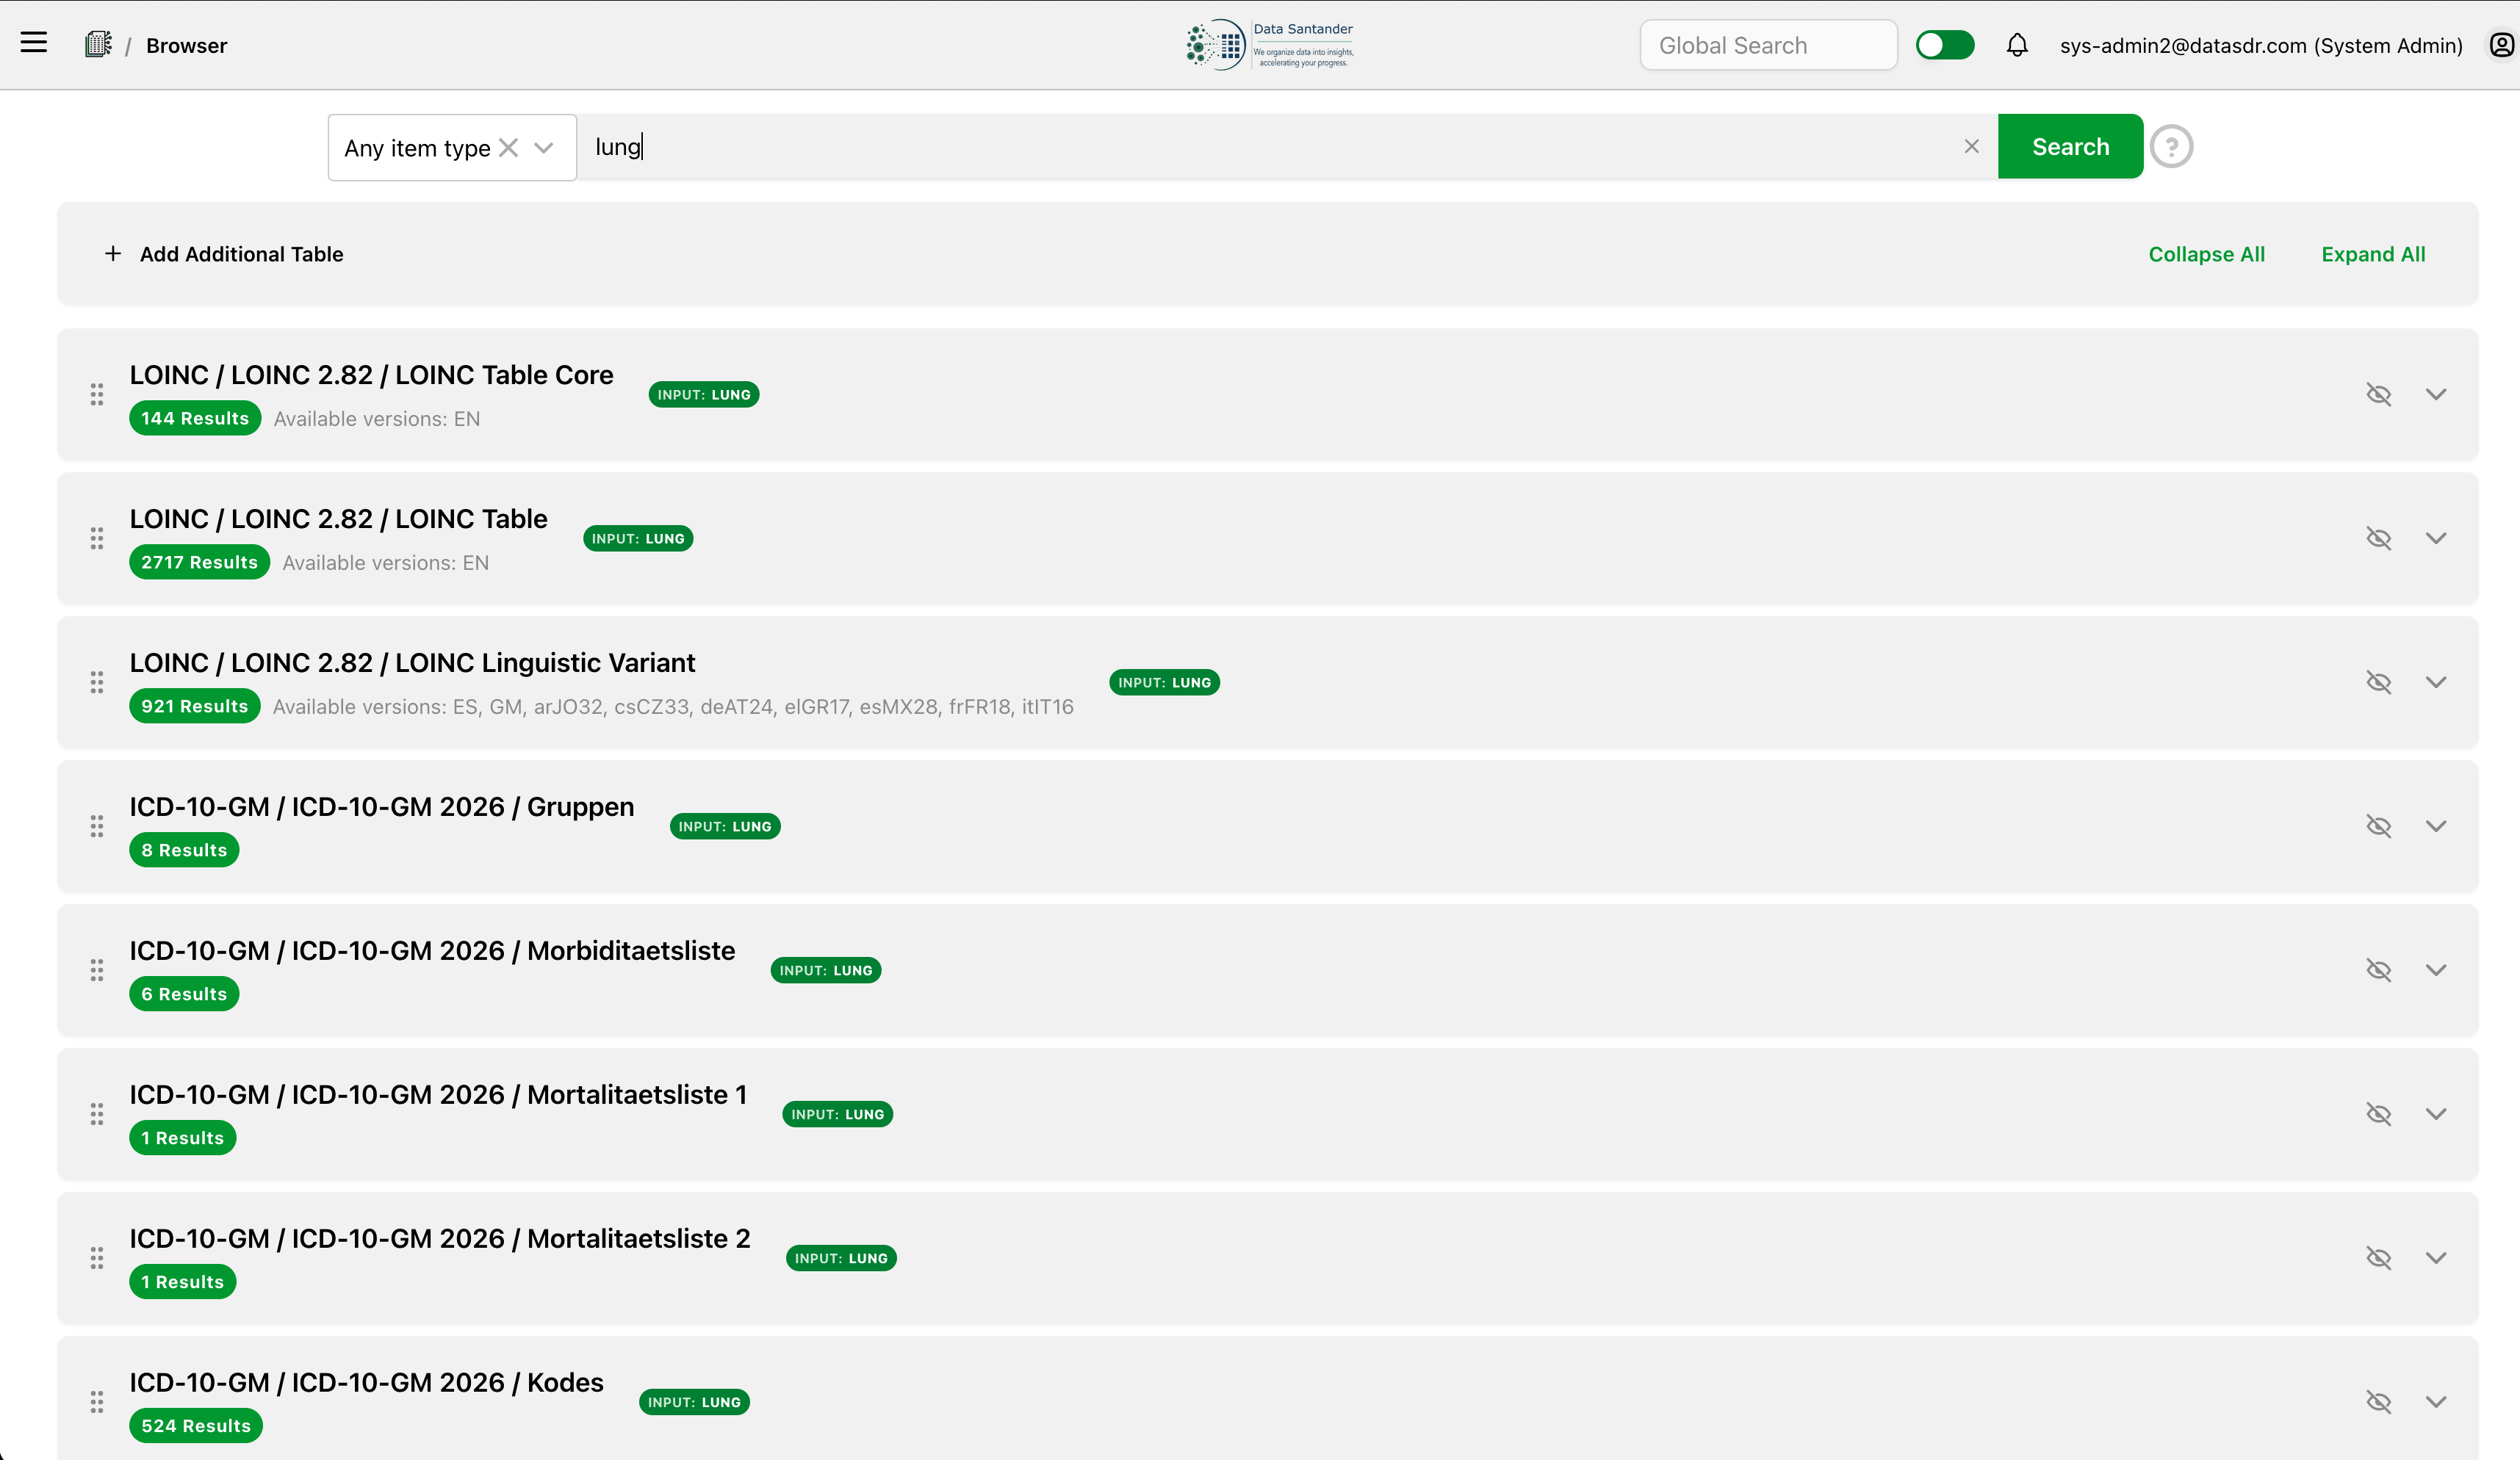Screen dimensions: 2520x1460
Task: Open the sys-admin2 user menu
Action: pos(2261,45)
